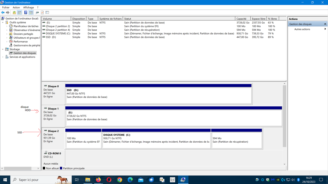Collapse the Stockage tree node
The image size is (328, 184).
(x=3, y=49)
